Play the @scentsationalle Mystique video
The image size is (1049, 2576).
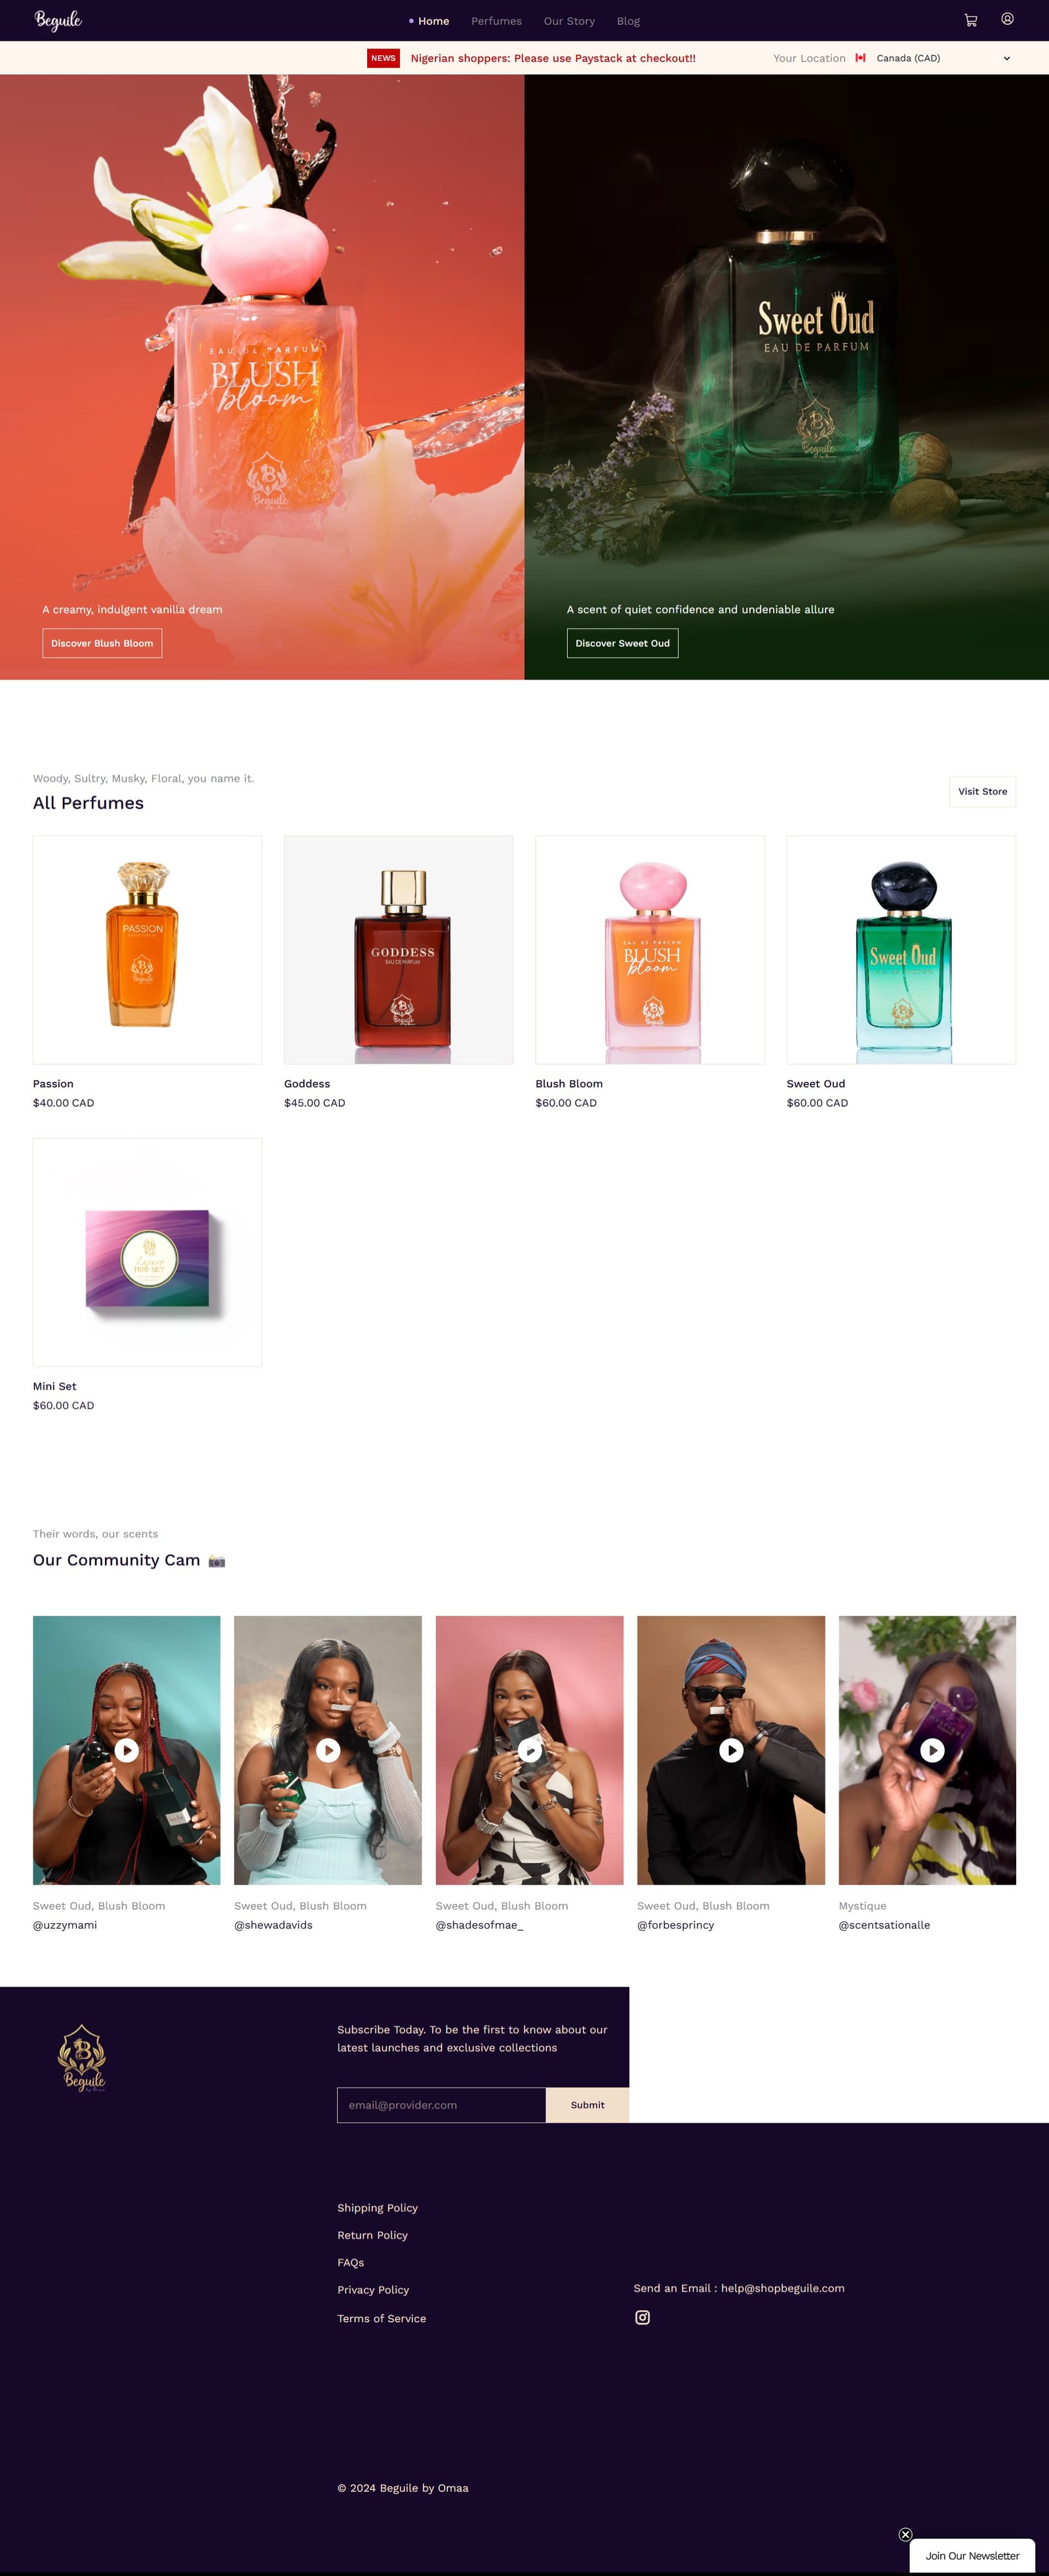(x=932, y=1750)
